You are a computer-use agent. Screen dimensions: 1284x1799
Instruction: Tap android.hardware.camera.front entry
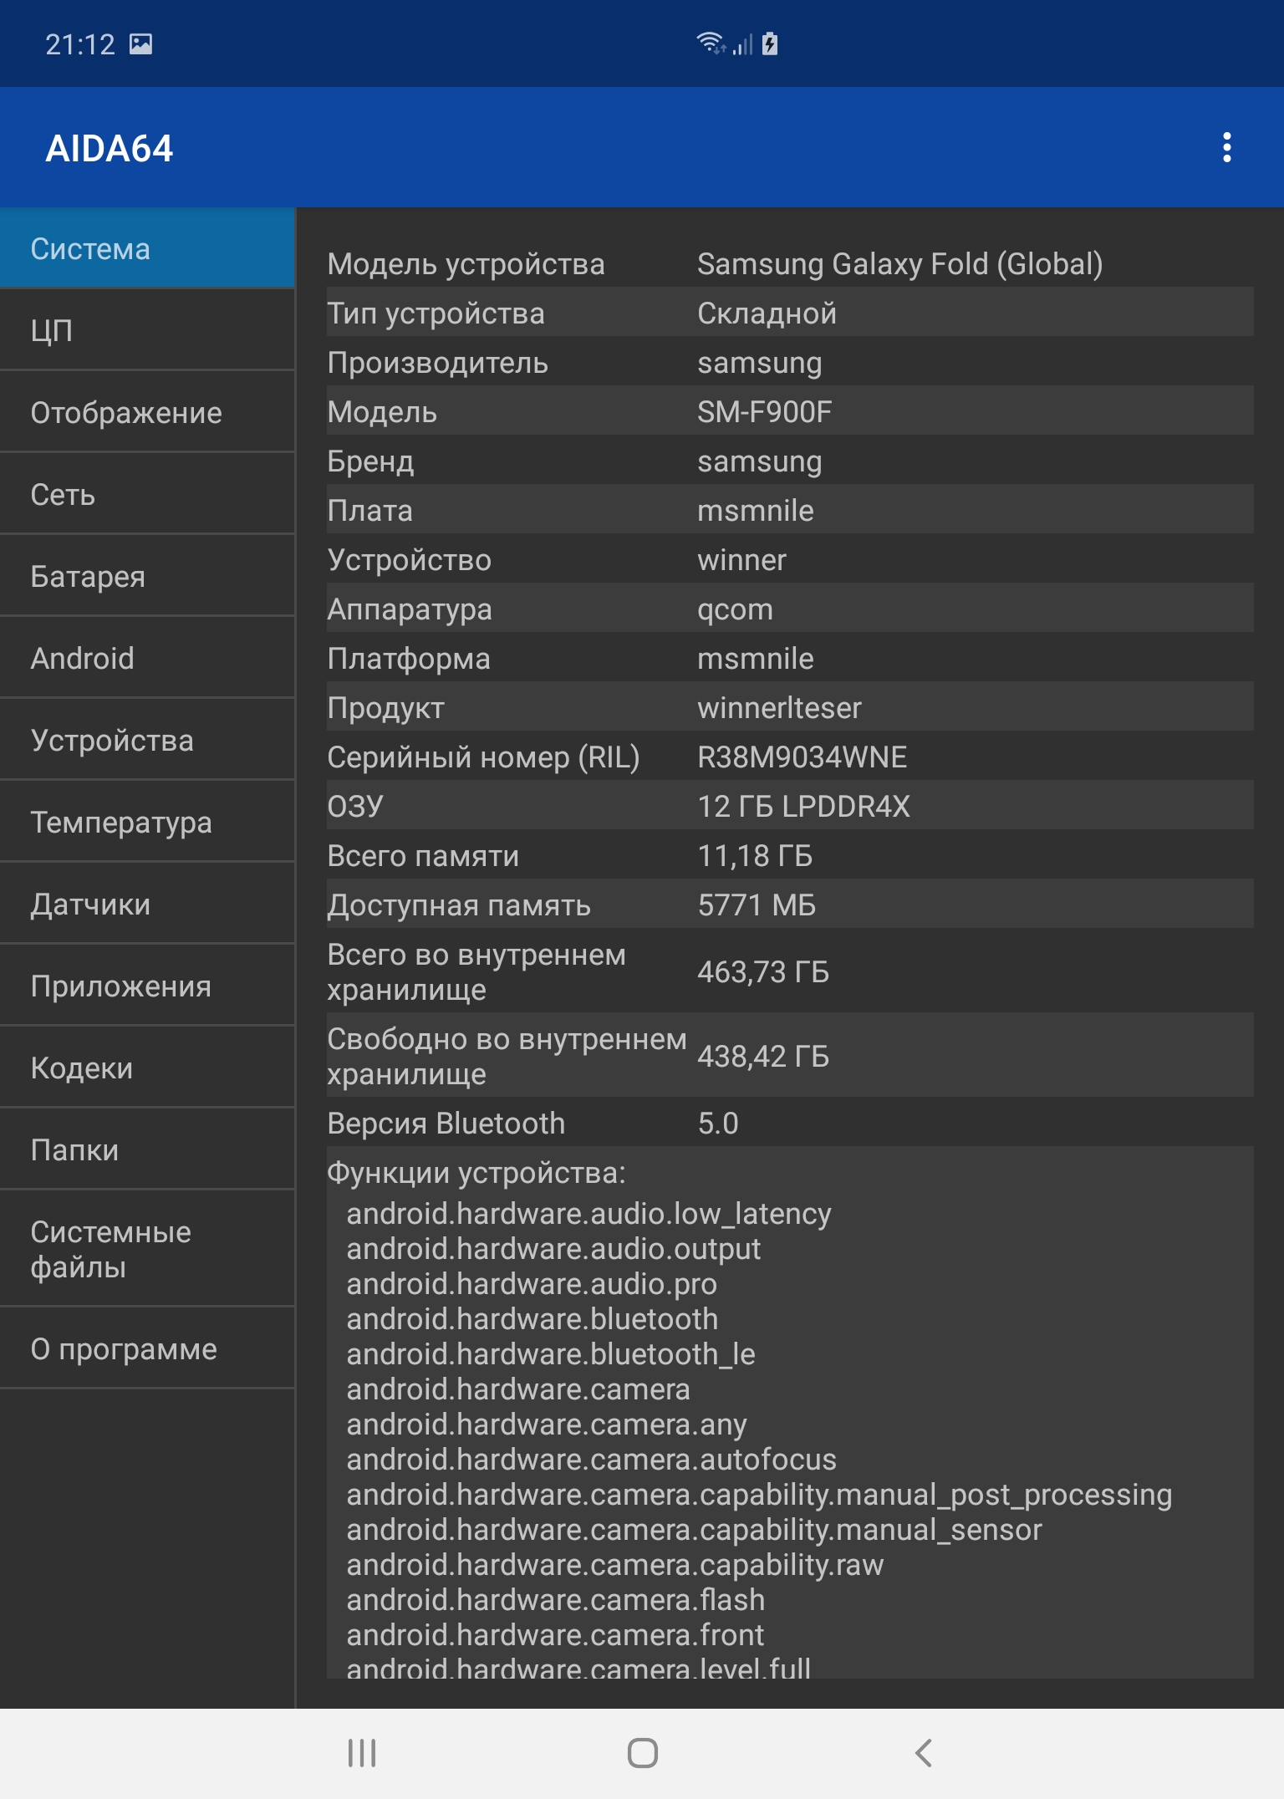(x=555, y=1634)
